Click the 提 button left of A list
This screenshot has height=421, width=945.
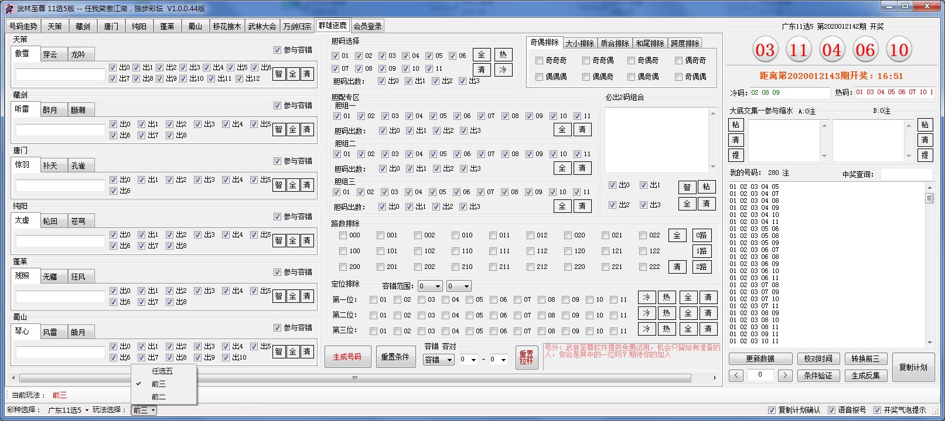[x=736, y=155]
